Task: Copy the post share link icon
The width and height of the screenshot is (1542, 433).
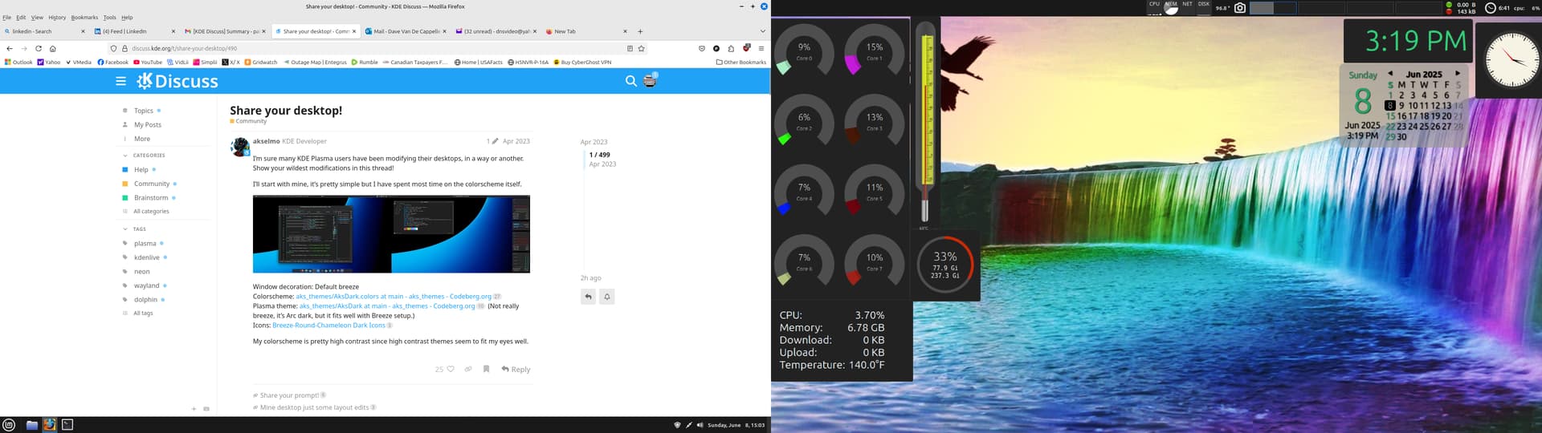Action: point(468,370)
